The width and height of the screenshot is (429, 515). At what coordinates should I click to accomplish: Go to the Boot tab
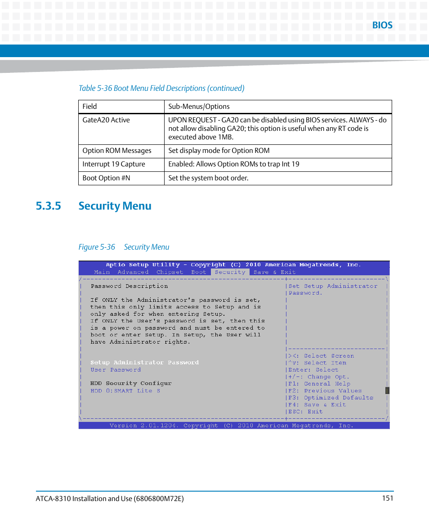pyautogui.click(x=198, y=272)
